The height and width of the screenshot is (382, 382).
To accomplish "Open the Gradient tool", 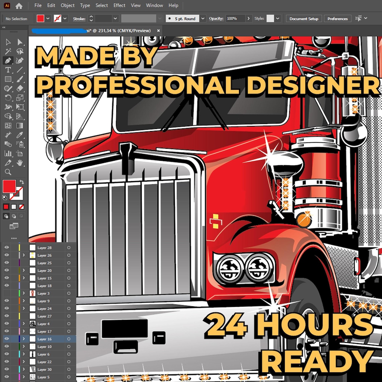I will pos(20,126).
